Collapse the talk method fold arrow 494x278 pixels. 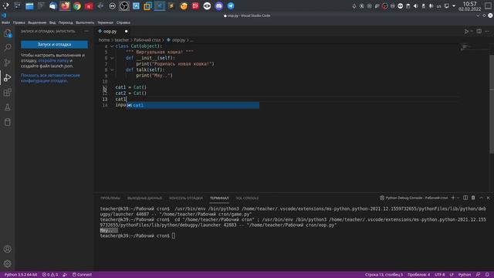coord(112,69)
